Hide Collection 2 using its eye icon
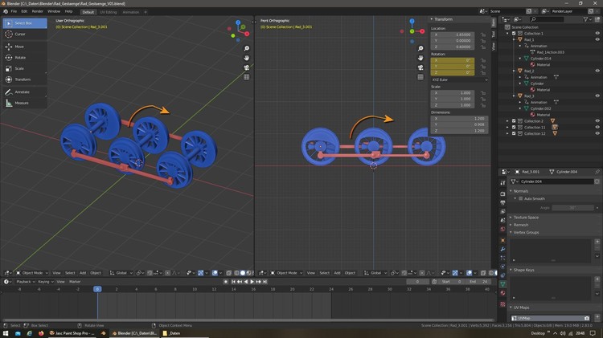Screen dimensions: 603x338 click(597, 121)
